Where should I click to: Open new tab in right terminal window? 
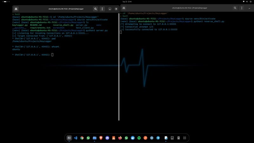tap(124, 8)
